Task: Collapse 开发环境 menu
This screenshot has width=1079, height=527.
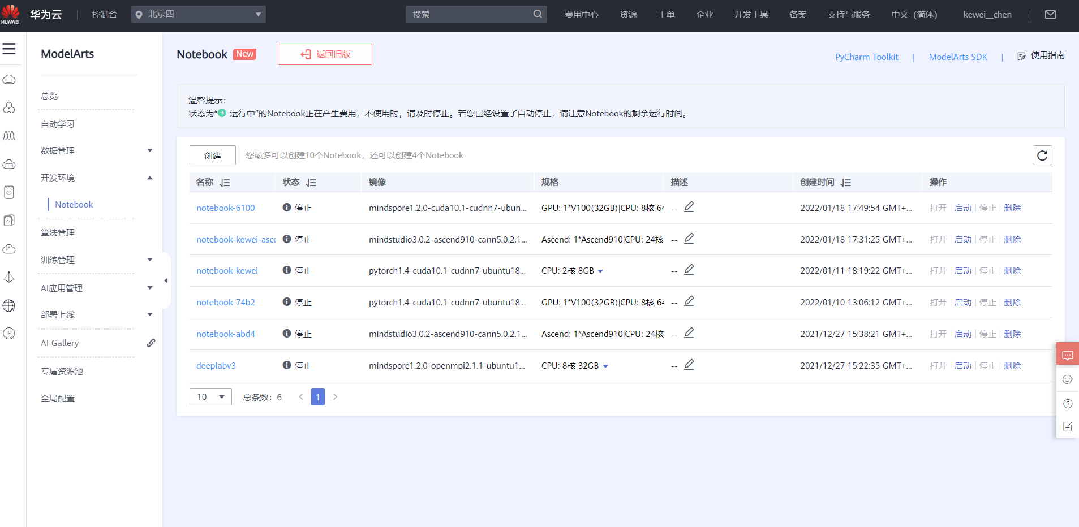Action: (150, 178)
